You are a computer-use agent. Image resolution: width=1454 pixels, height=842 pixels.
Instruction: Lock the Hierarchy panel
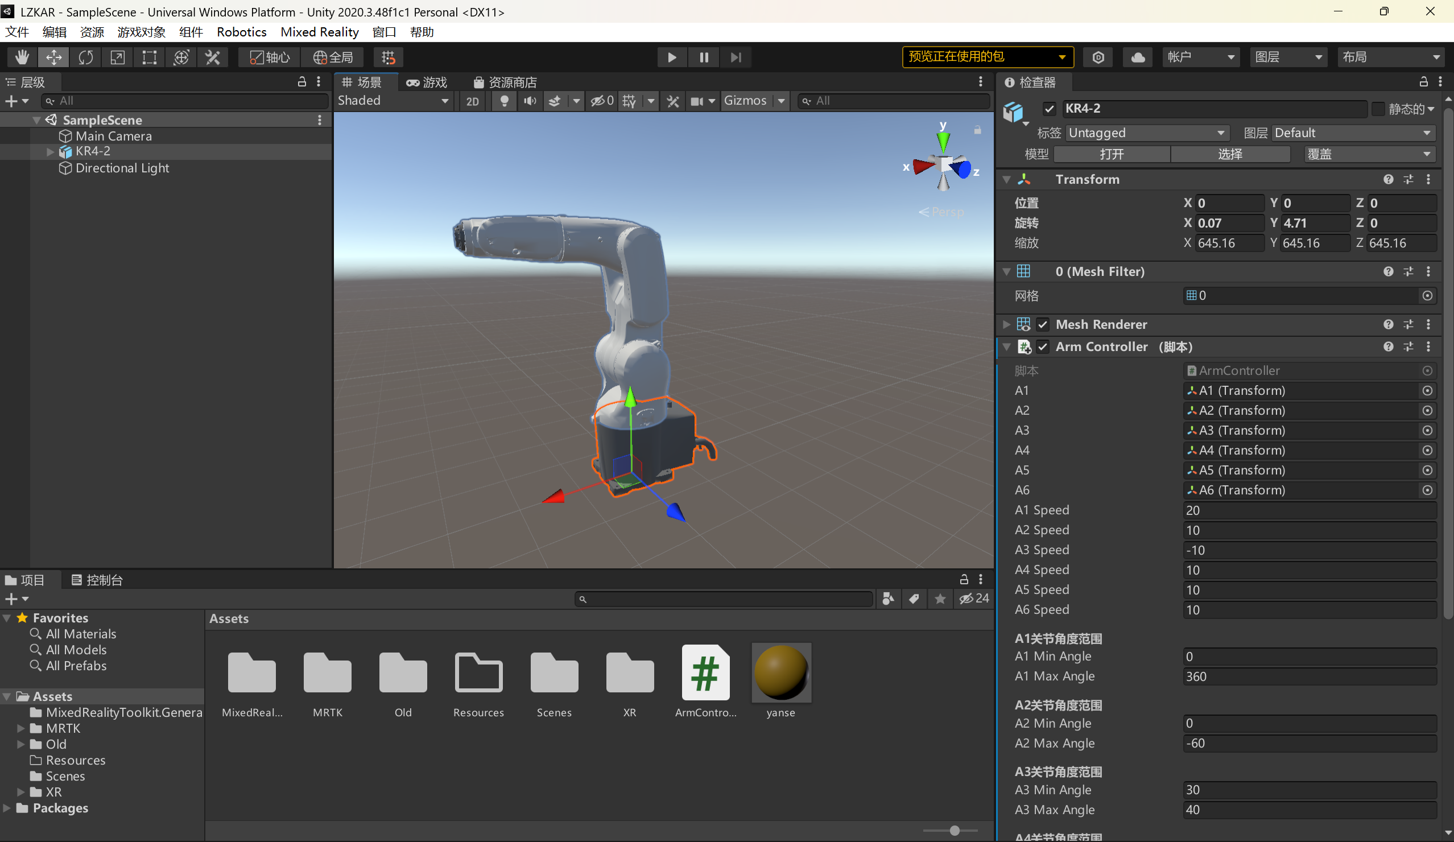coord(301,82)
